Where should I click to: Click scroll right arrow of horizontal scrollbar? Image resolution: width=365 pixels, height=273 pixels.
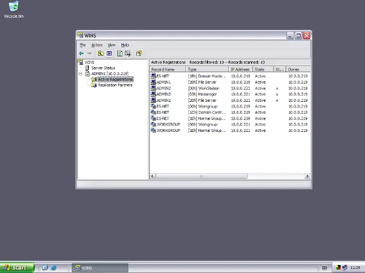pyautogui.click(x=307, y=176)
